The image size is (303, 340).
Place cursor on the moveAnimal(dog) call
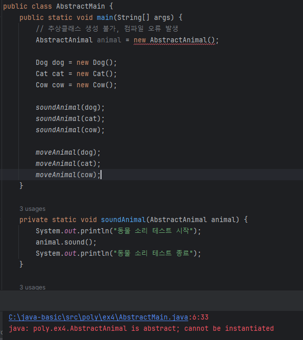coord(68,153)
